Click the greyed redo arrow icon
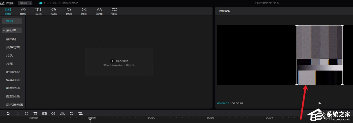353x123 pixels. [17, 114]
